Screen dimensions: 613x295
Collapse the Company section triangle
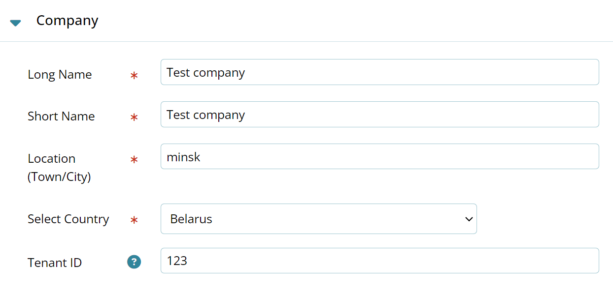tap(15, 23)
